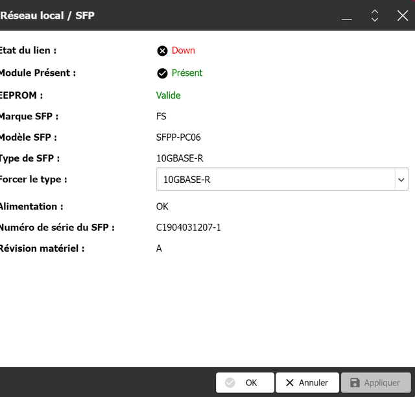The width and height of the screenshot is (415, 397).
Task: Select serial number C1904031207-1
Action: (x=189, y=228)
